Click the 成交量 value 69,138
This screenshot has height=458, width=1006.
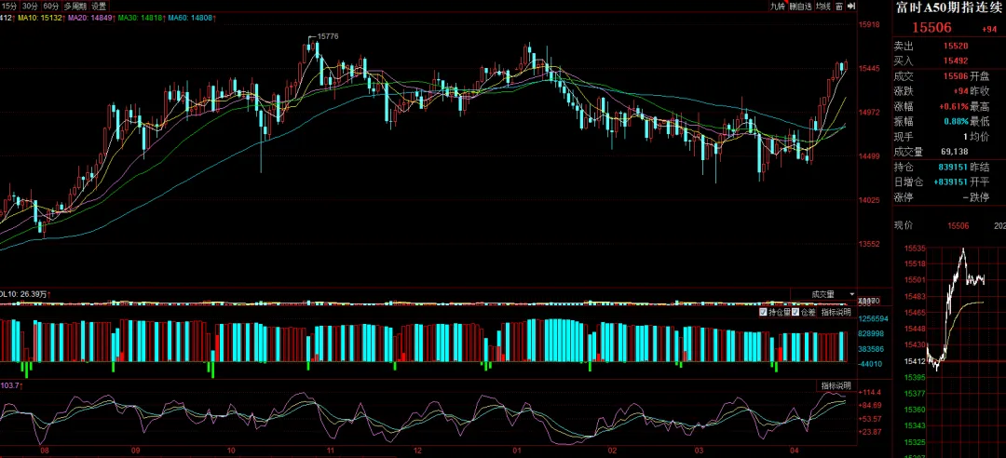[x=954, y=152]
